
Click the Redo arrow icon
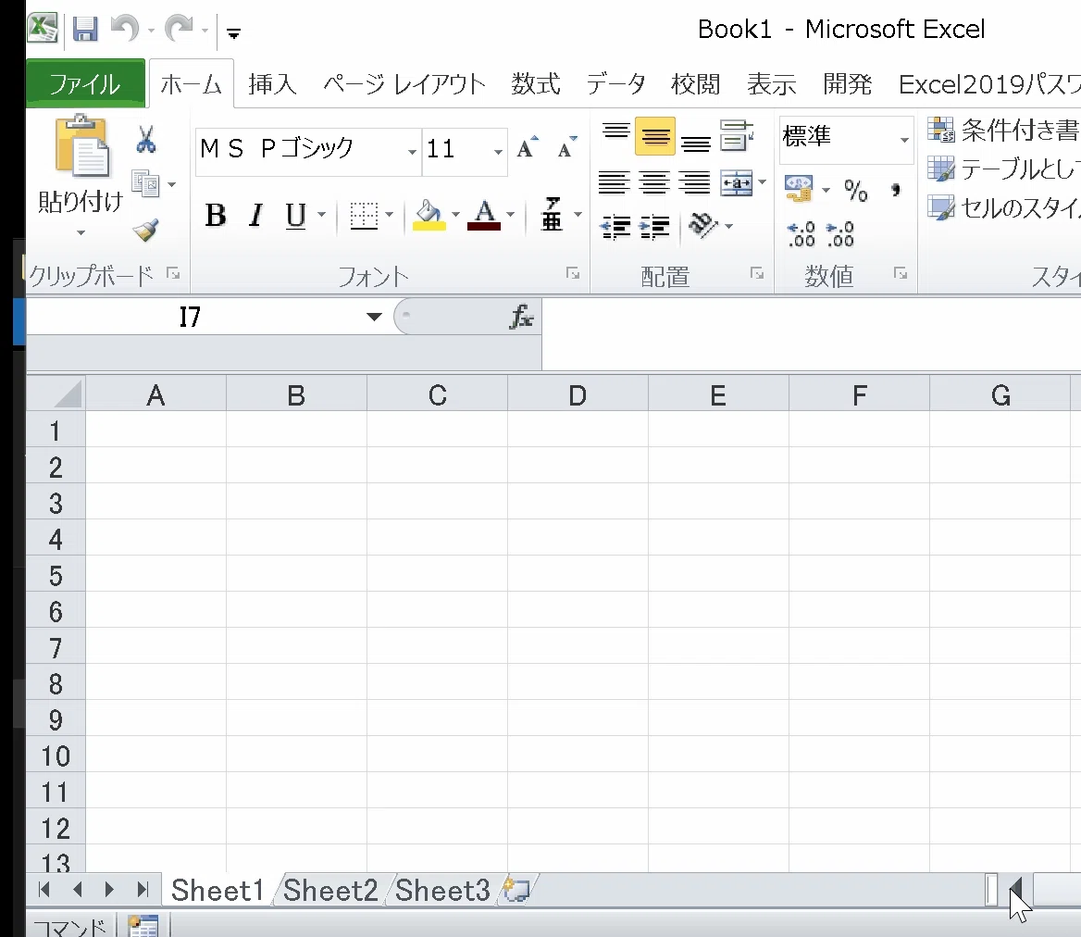tap(180, 29)
